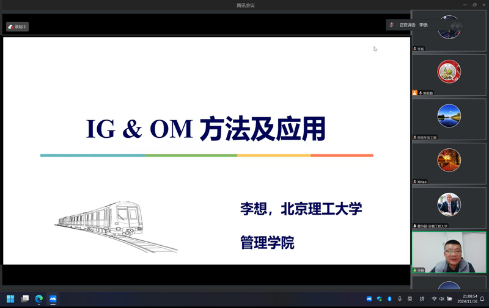The height and width of the screenshot is (308, 489).
Task: Open the Bluetooth tray icon
Action: click(x=389, y=299)
